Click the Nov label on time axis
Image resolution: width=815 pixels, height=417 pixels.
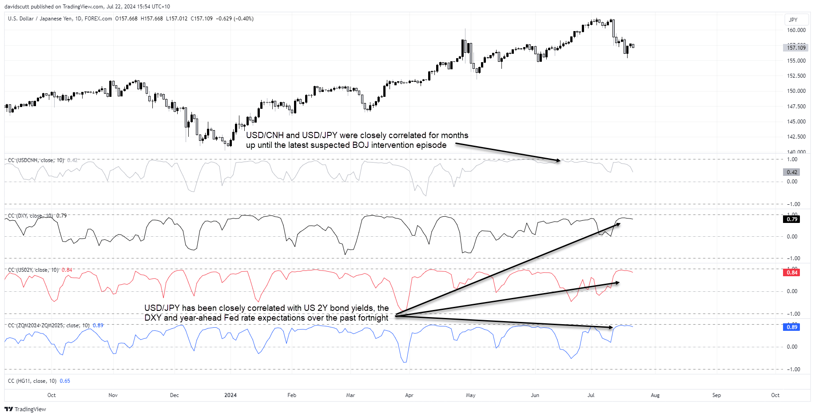[113, 395]
